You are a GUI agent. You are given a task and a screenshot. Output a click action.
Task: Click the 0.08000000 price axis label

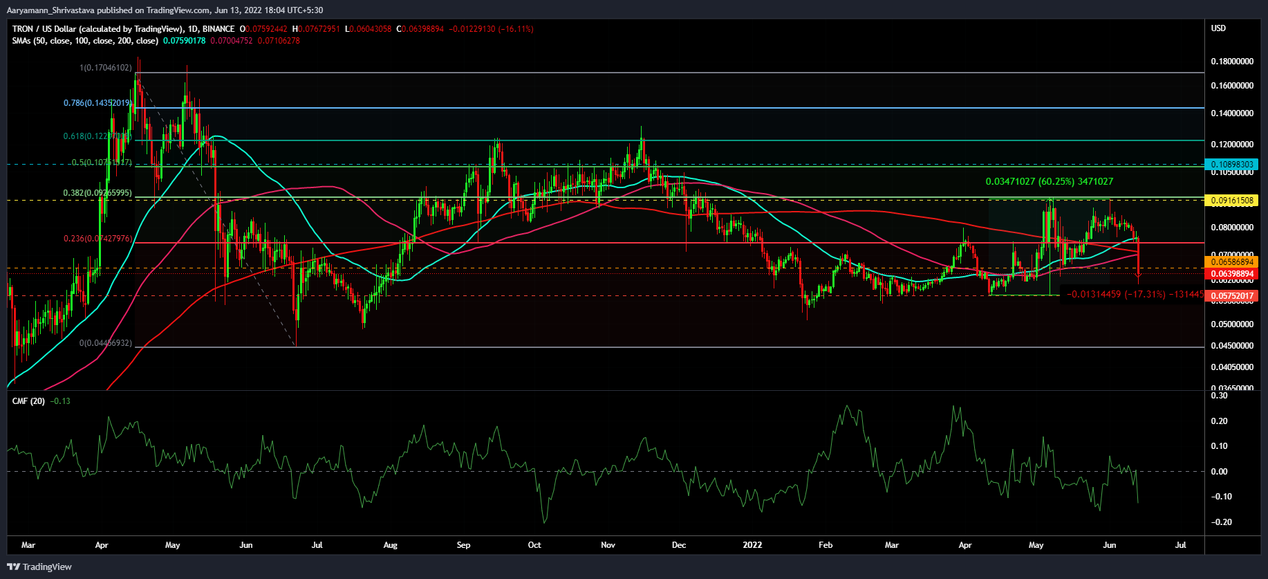1232,228
